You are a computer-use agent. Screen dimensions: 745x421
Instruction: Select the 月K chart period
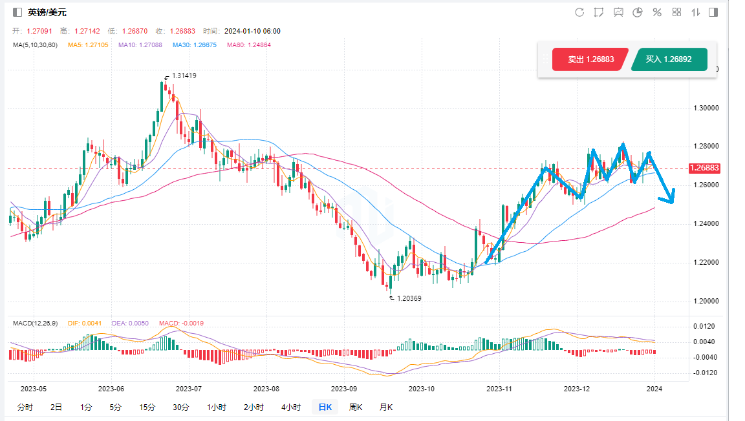click(x=385, y=407)
